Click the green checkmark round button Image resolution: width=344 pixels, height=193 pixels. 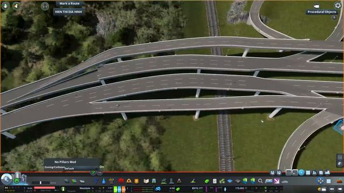(x=93, y=173)
